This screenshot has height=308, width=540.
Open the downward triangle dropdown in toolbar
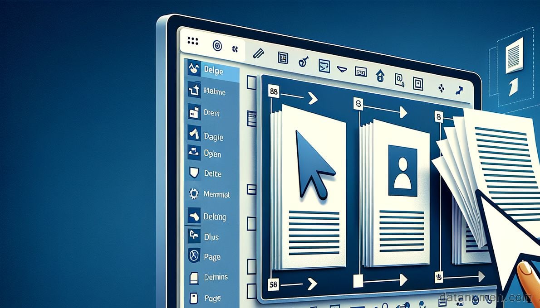tap(343, 69)
